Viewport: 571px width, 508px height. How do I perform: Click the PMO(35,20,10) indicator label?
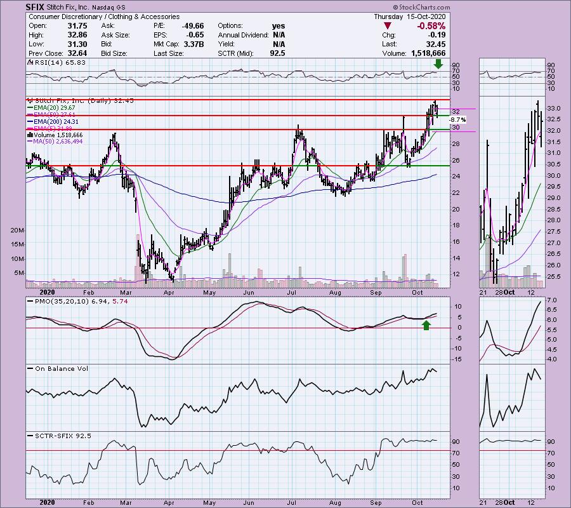[x=62, y=302]
